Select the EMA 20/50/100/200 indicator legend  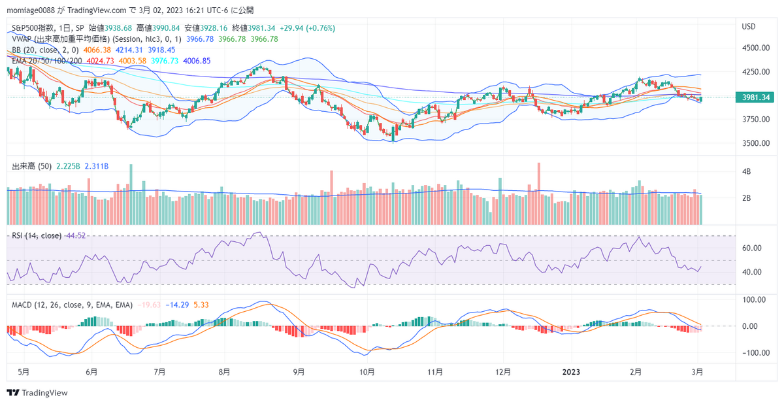point(48,61)
